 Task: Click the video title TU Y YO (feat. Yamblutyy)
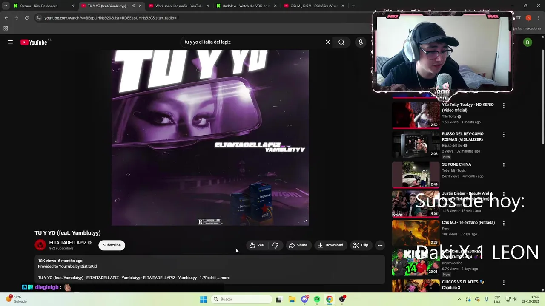point(68,233)
